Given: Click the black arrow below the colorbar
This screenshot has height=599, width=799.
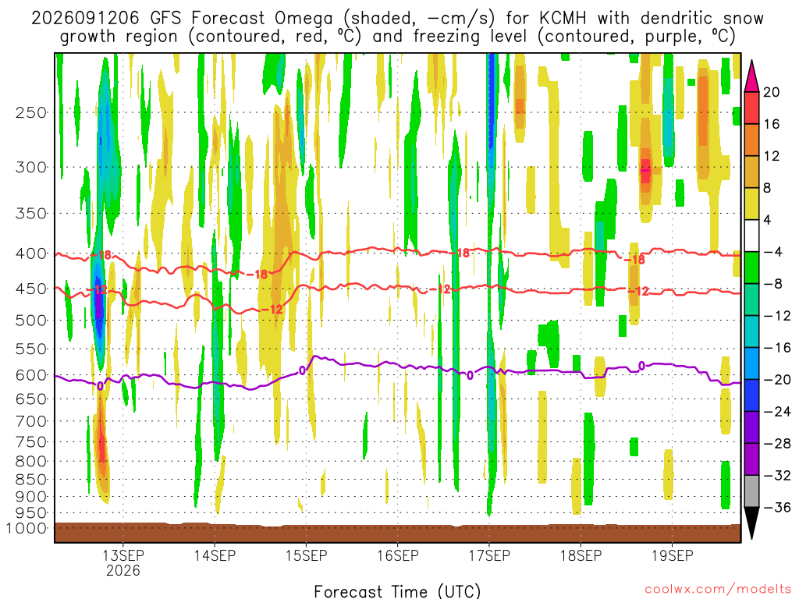Looking at the screenshot, I should [x=751, y=523].
